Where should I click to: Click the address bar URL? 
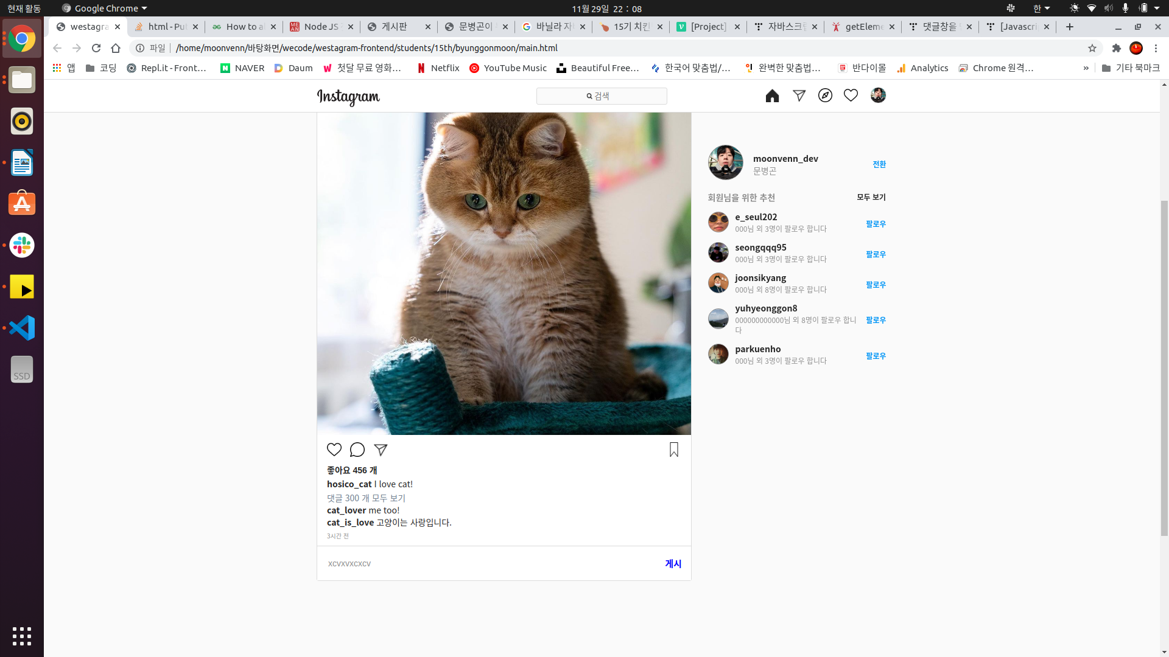coord(367,48)
